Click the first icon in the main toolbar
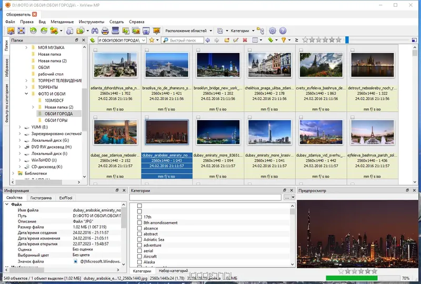 tap(11, 31)
